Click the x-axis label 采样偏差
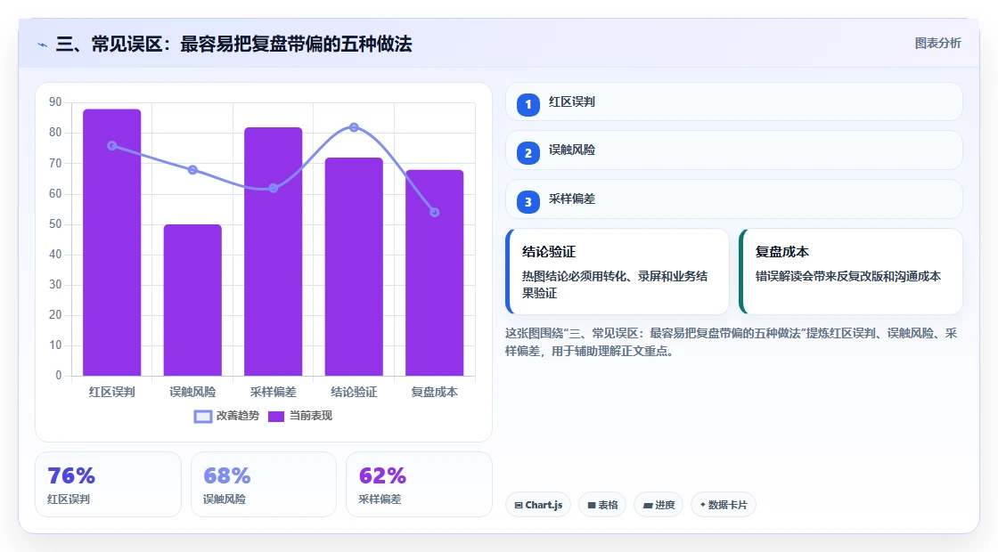Image resolution: width=998 pixels, height=552 pixels. point(273,392)
